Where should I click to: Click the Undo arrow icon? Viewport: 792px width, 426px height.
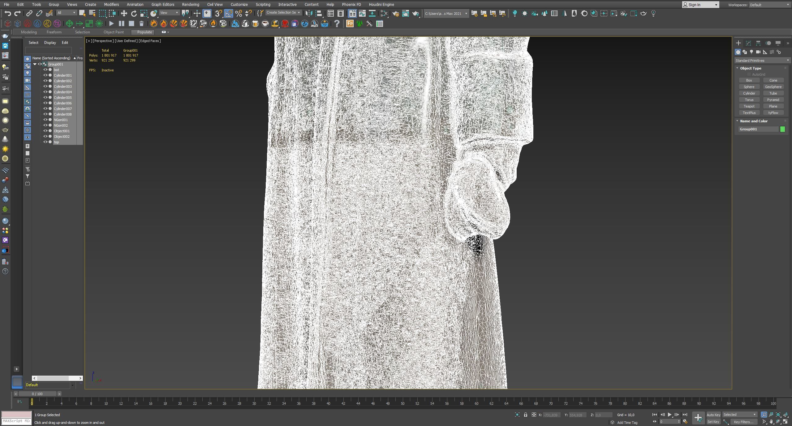pyautogui.click(x=8, y=13)
